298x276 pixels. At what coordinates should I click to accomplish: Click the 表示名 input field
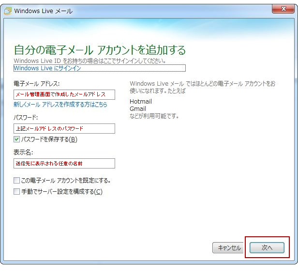click(64, 163)
